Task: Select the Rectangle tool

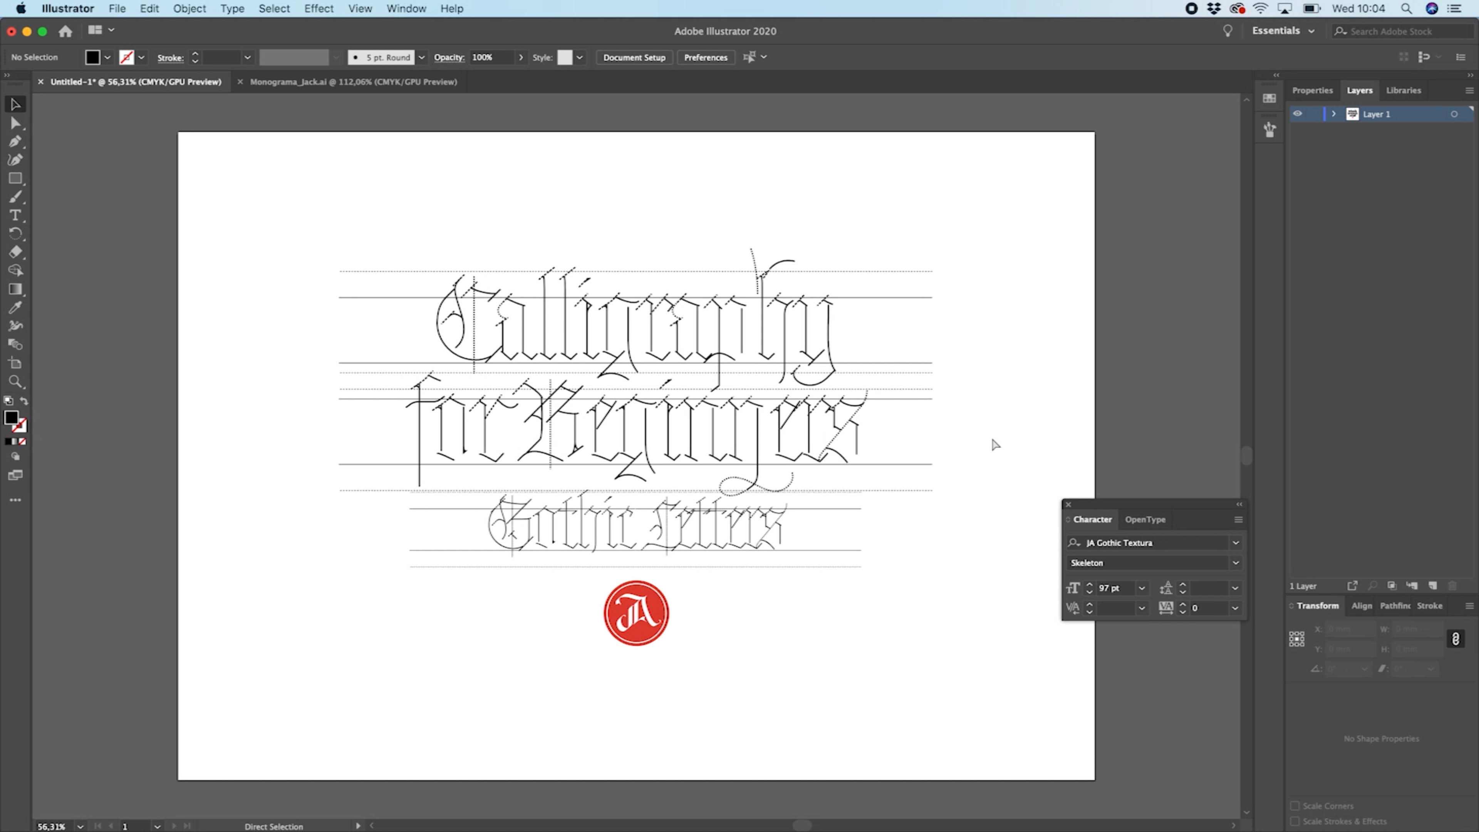Action: (15, 179)
